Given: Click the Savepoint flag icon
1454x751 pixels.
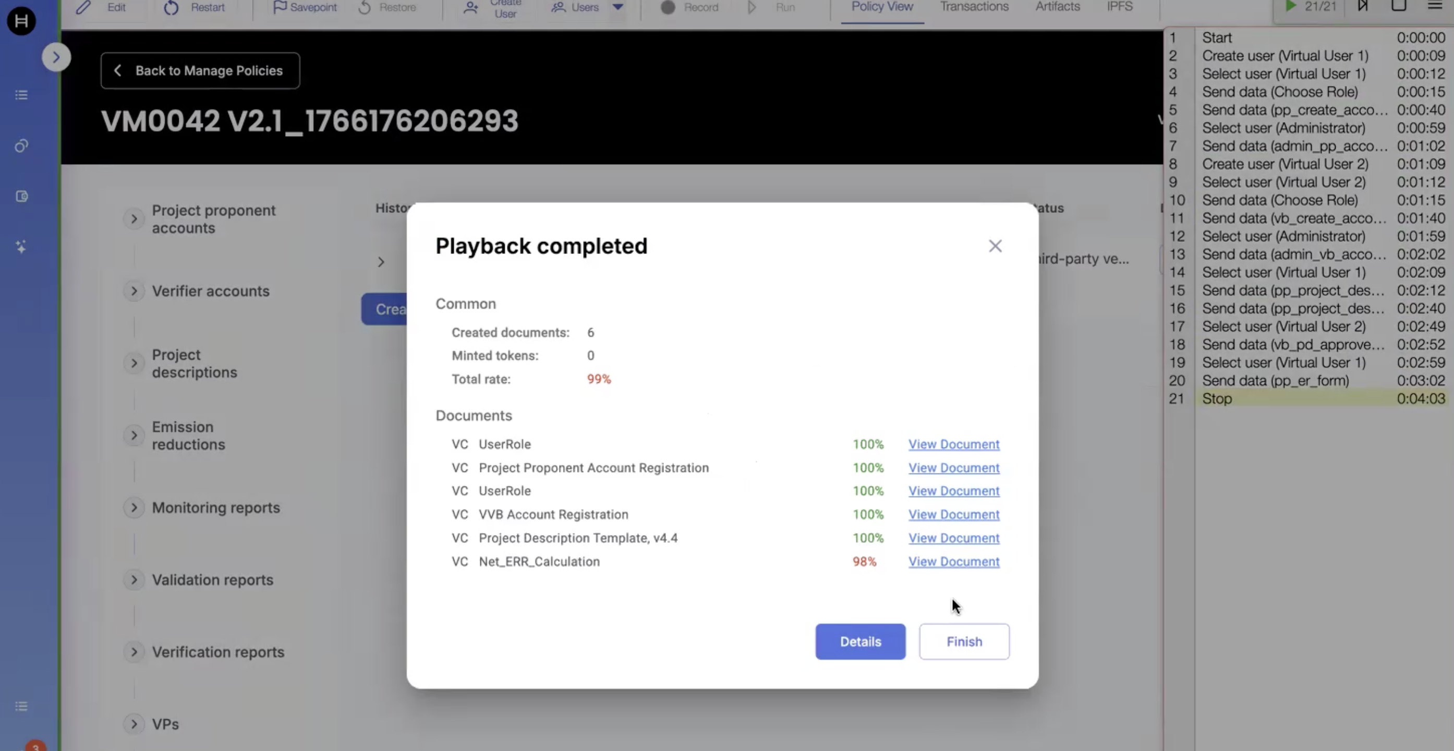Looking at the screenshot, I should point(280,7).
